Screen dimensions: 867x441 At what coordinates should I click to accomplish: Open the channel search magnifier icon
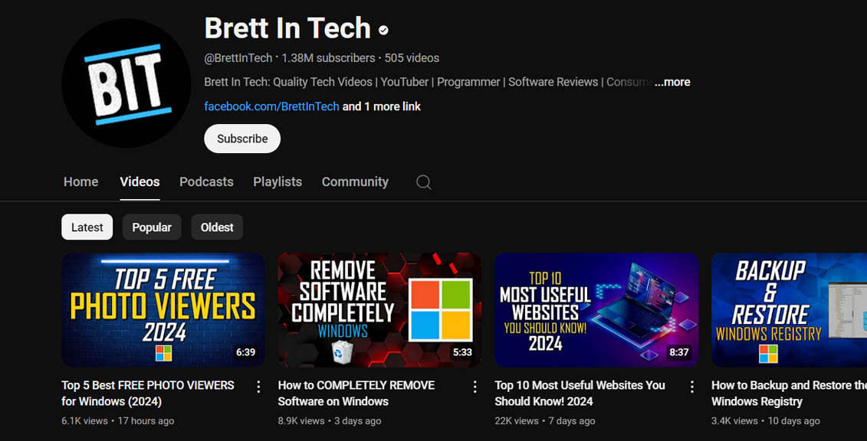(x=424, y=182)
